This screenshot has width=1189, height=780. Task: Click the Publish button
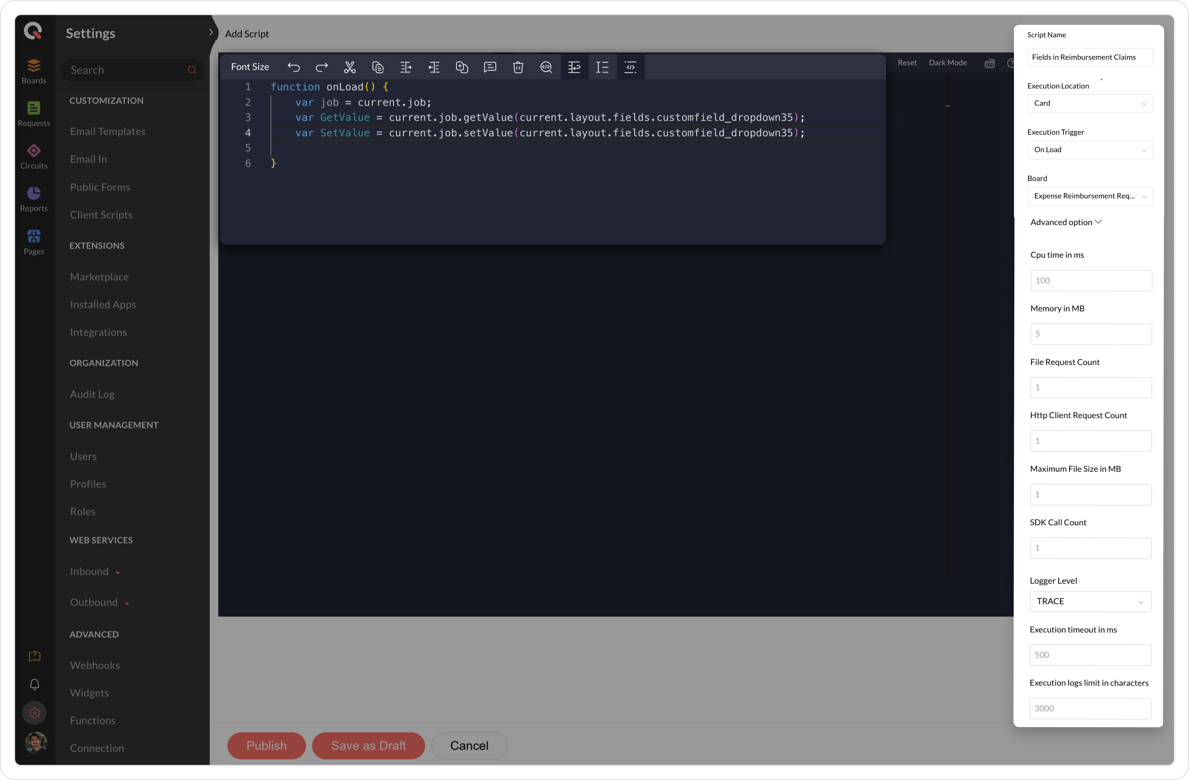click(x=266, y=746)
